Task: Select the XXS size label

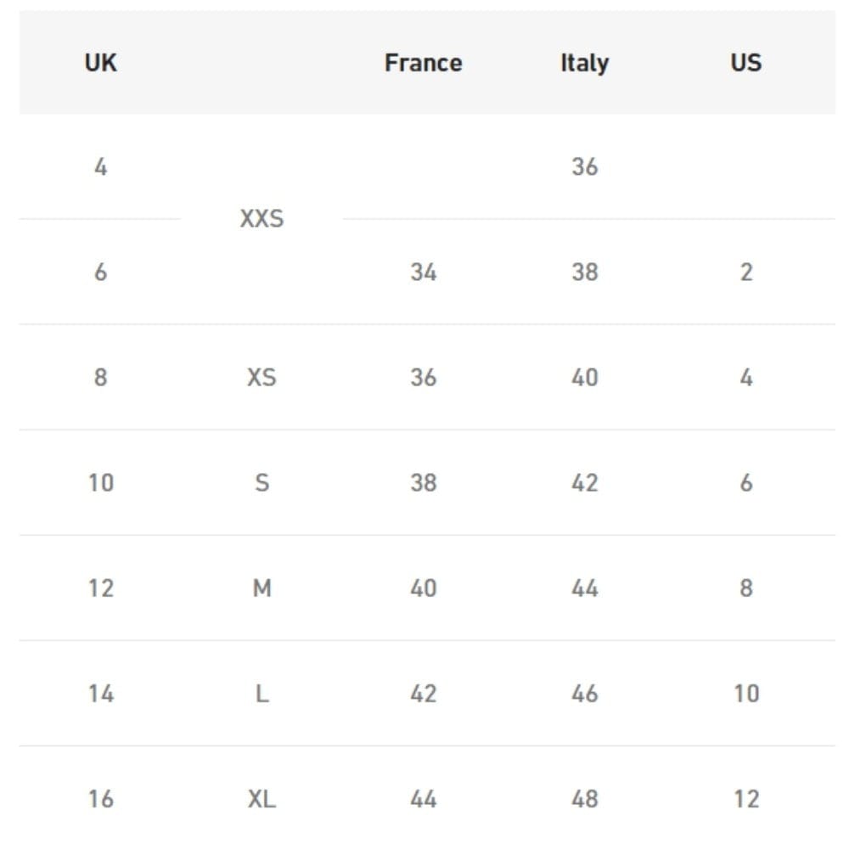Action: 261,219
